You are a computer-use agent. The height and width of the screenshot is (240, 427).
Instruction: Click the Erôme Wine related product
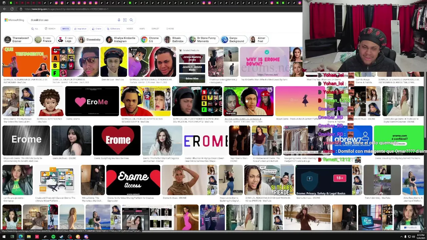(x=192, y=79)
